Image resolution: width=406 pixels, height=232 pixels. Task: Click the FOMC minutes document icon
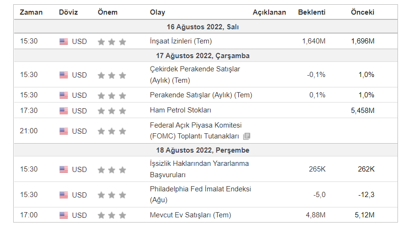click(x=246, y=137)
